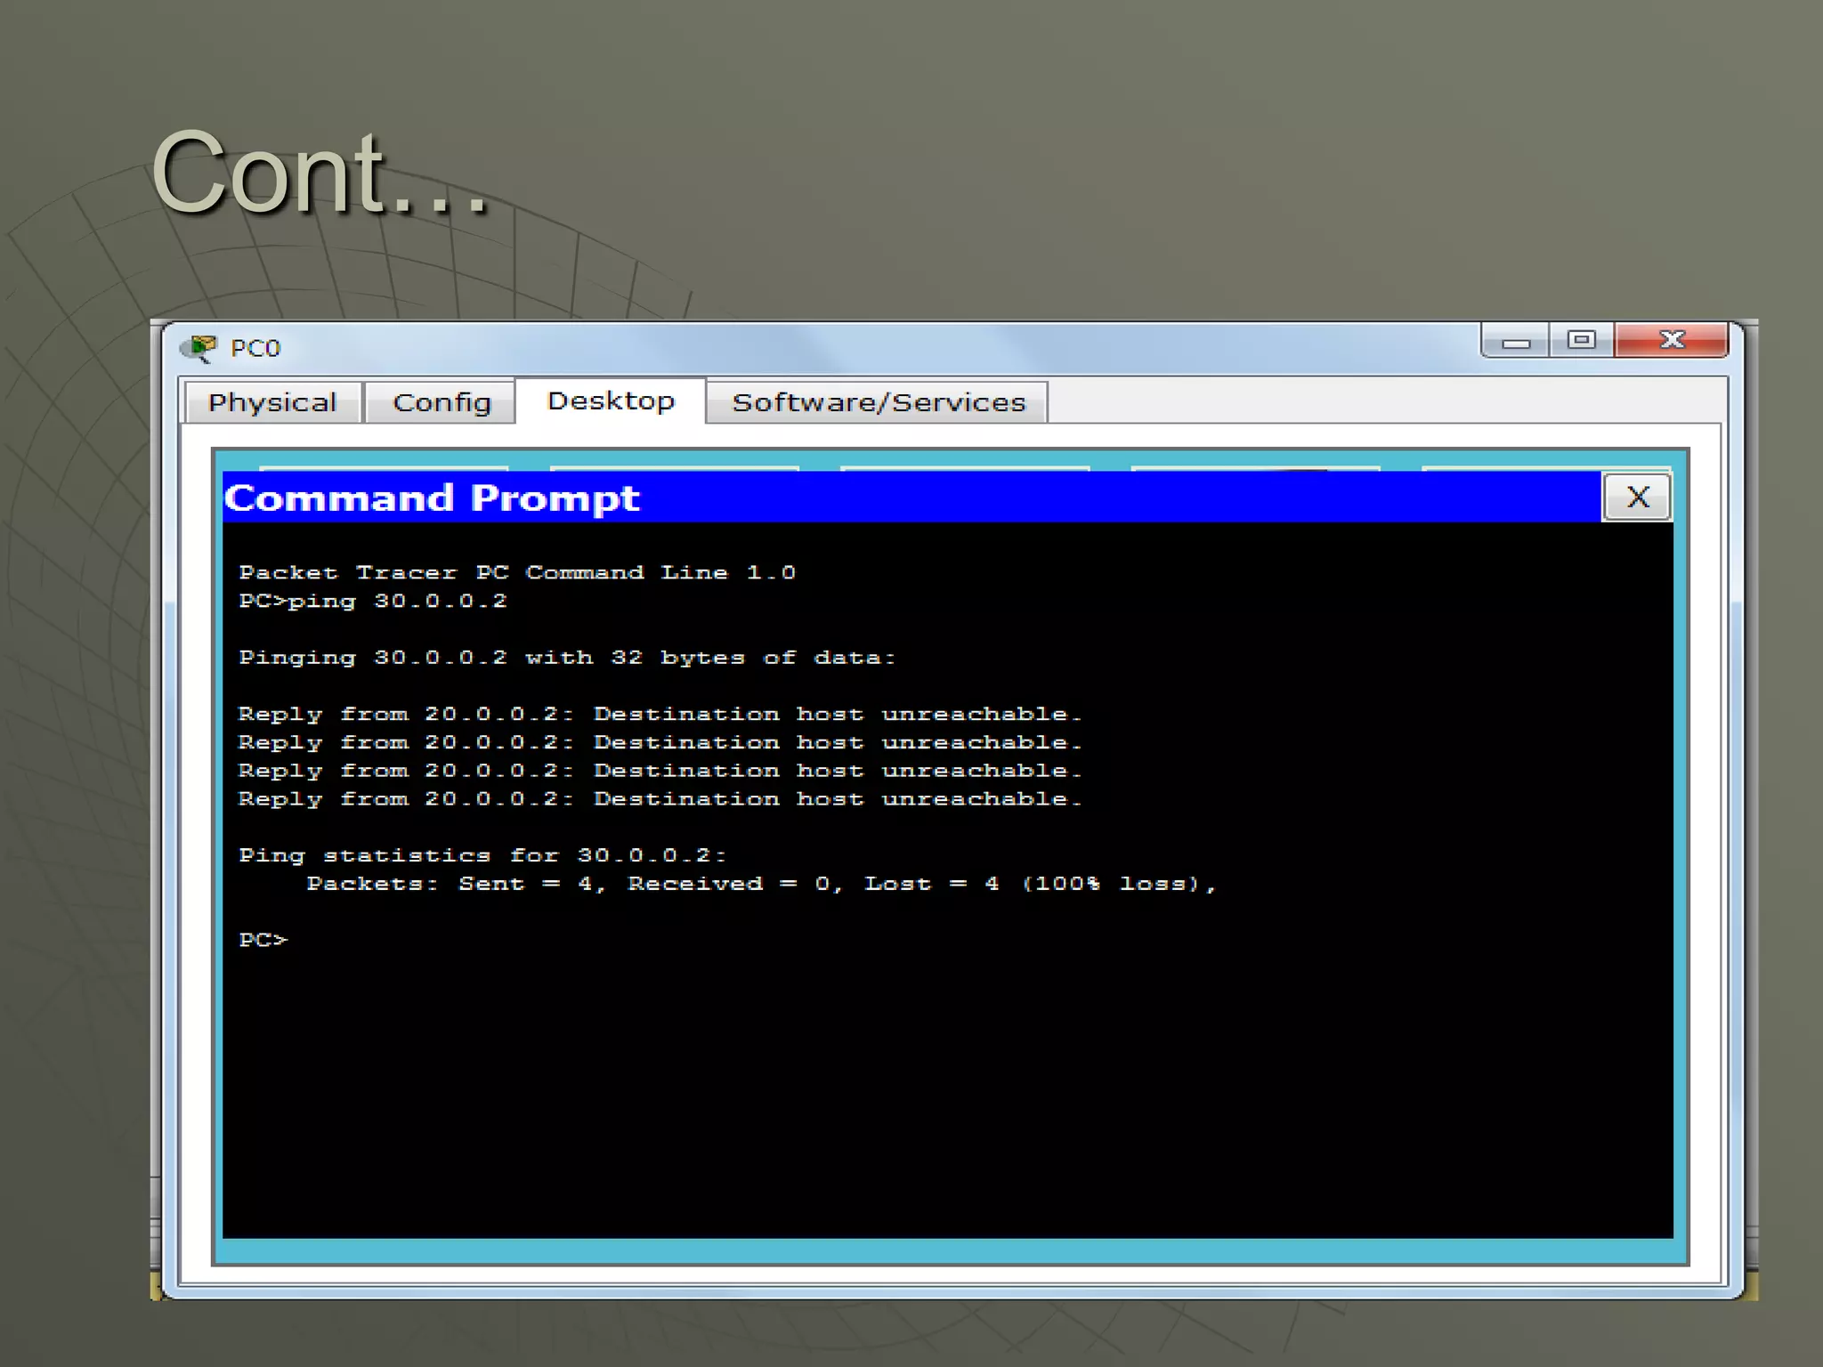Click the 'PC>ping 30.0.0.2' command line
Viewport: 1823px width, 1367px height.
point(373,602)
